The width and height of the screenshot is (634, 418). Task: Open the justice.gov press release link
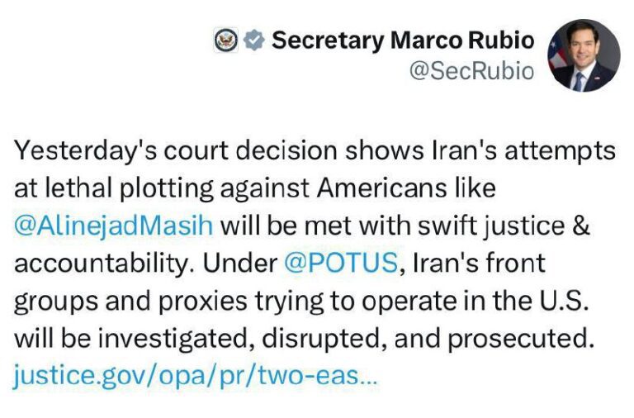196,377
